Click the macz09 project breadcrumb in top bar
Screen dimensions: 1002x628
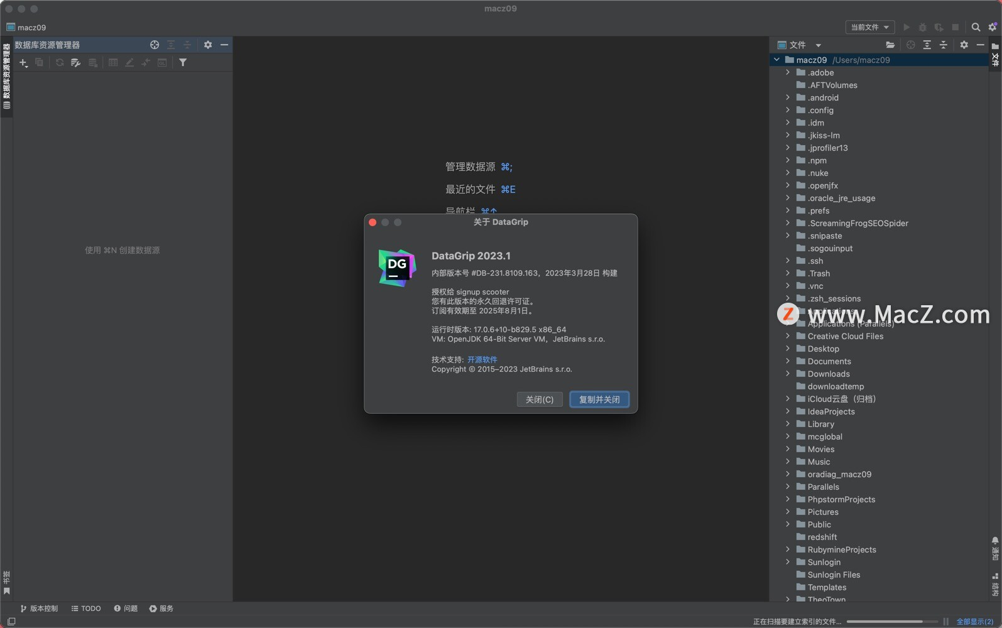(26, 27)
